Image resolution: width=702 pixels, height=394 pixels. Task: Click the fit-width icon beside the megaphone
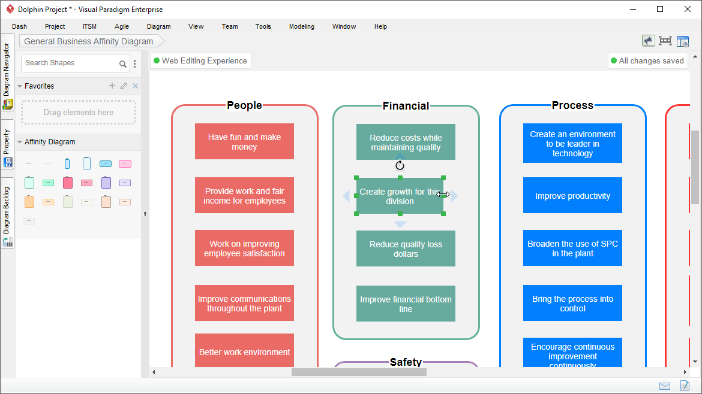tap(665, 41)
